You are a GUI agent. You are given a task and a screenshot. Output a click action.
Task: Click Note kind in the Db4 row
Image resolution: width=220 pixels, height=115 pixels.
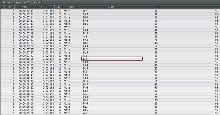(x=67, y=17)
